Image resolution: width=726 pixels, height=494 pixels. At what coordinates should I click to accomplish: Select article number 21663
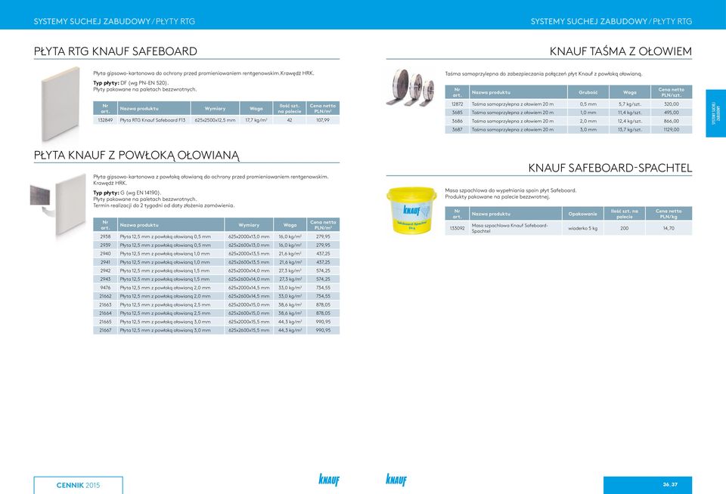click(x=105, y=305)
